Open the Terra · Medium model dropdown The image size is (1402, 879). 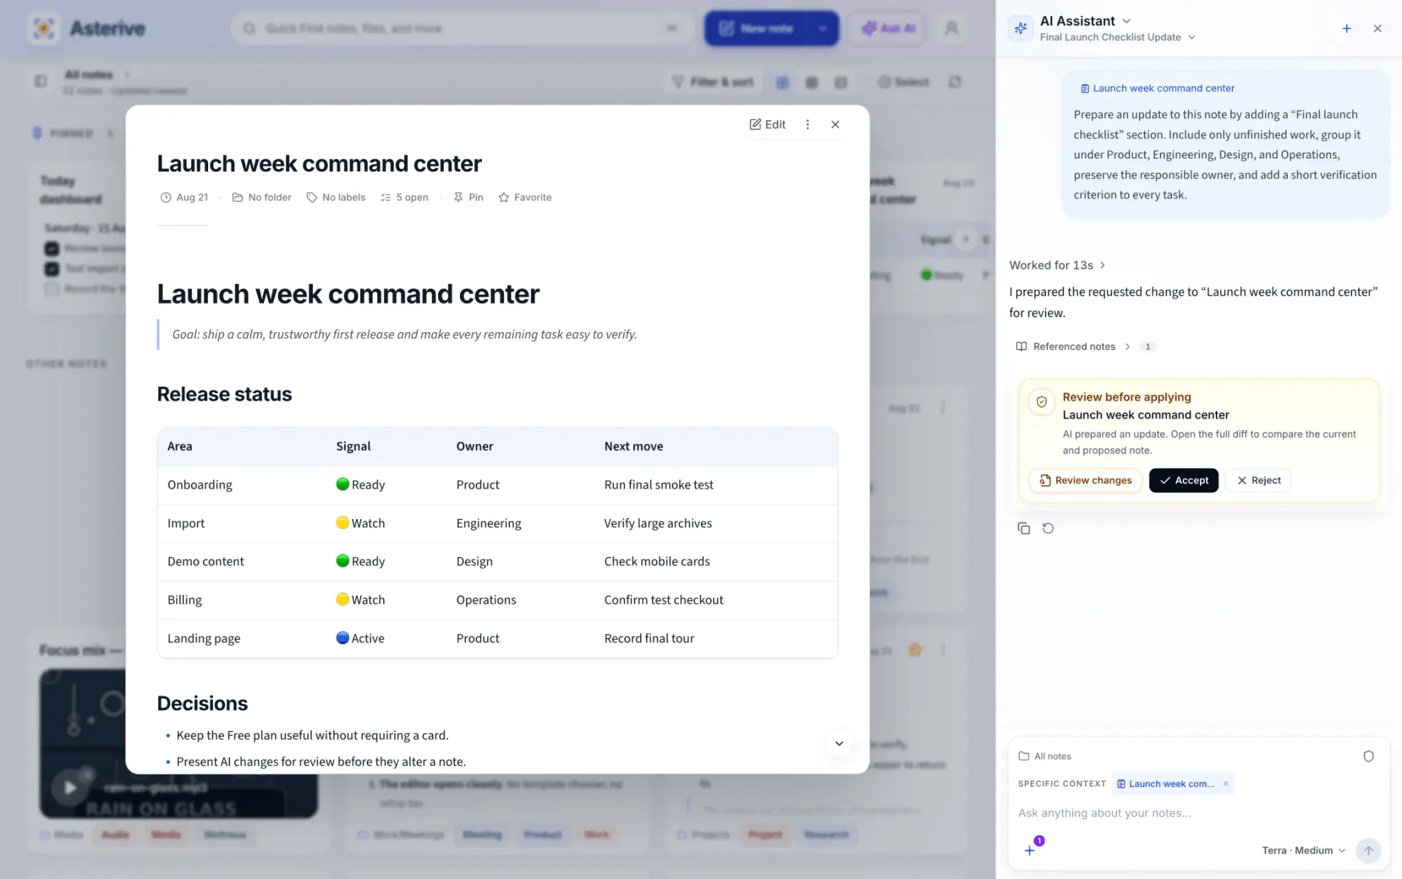click(x=1303, y=850)
